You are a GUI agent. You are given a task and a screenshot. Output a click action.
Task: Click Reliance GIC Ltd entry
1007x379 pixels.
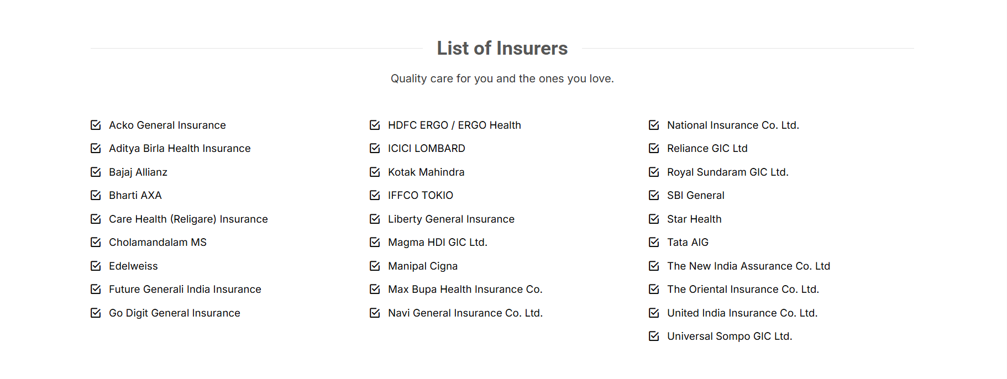tap(707, 149)
